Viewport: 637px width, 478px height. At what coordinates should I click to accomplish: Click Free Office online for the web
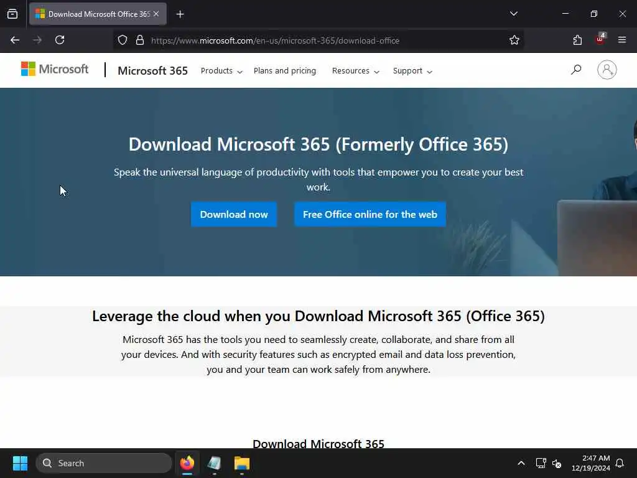[370, 214]
